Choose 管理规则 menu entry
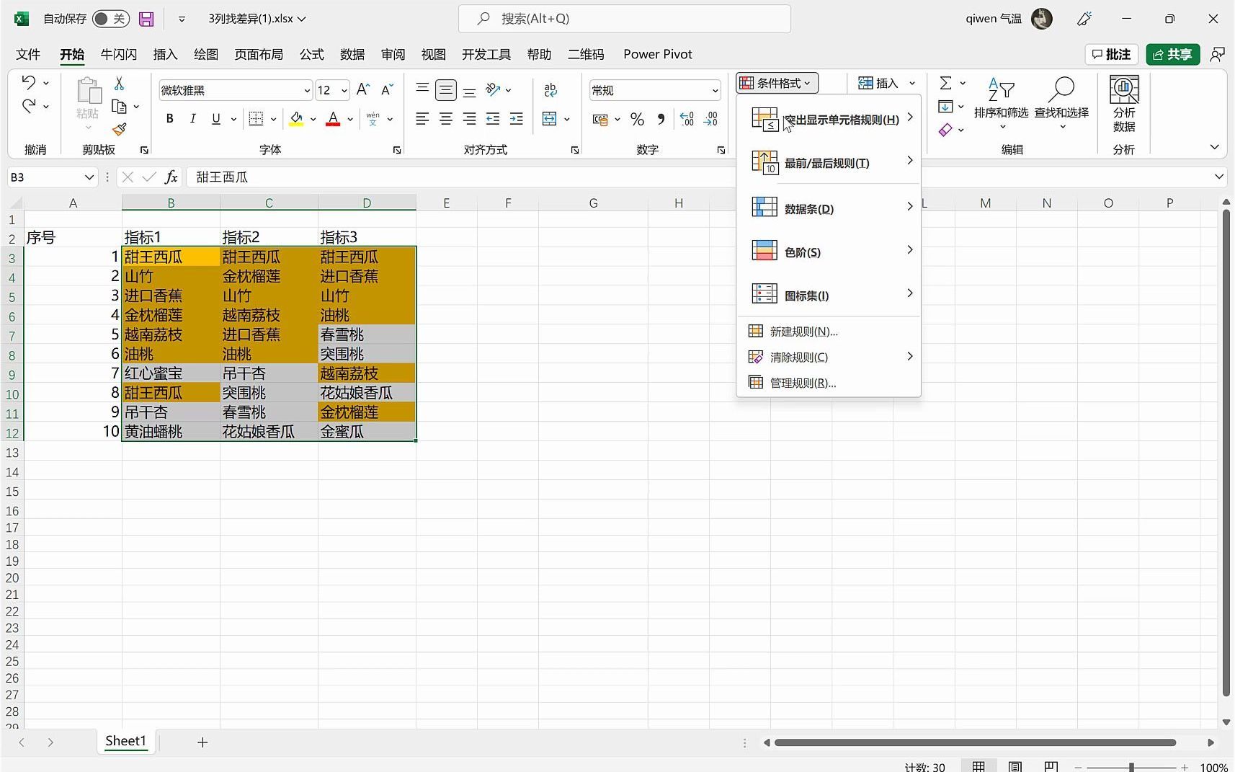Screen dimensions: 1235x772 coord(829,383)
